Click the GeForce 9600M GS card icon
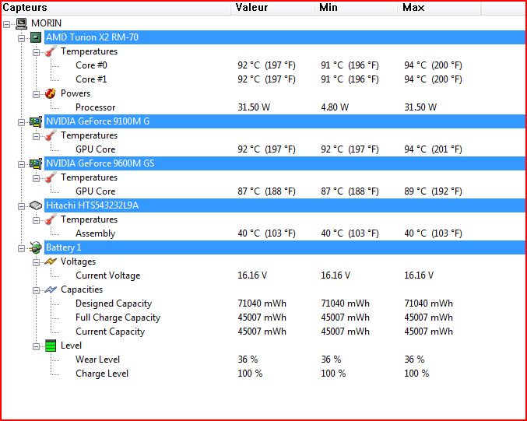This screenshot has width=527, height=421. 36,163
